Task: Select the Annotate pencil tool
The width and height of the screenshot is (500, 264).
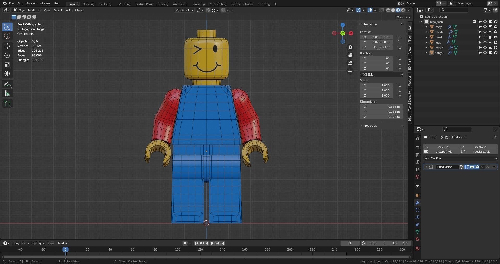Action: [7, 84]
